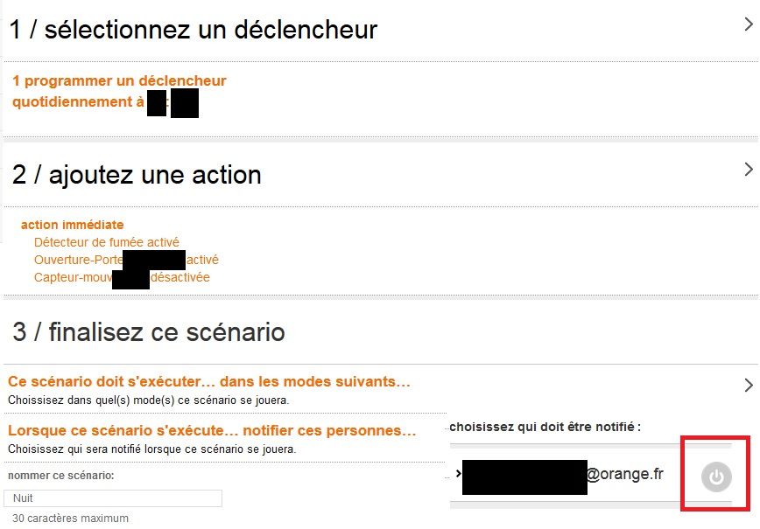Click the 'quotidiennement à' schedule text
The width and height of the screenshot is (760, 529).
coord(79,102)
